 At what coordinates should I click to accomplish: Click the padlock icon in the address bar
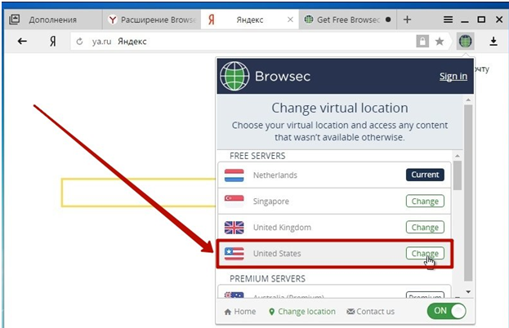click(x=422, y=41)
